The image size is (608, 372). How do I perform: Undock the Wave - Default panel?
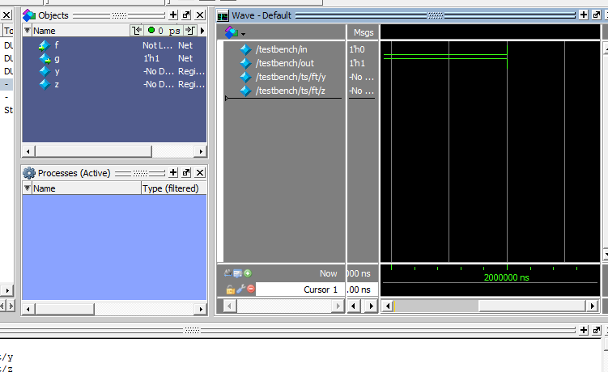pyautogui.click(x=597, y=15)
